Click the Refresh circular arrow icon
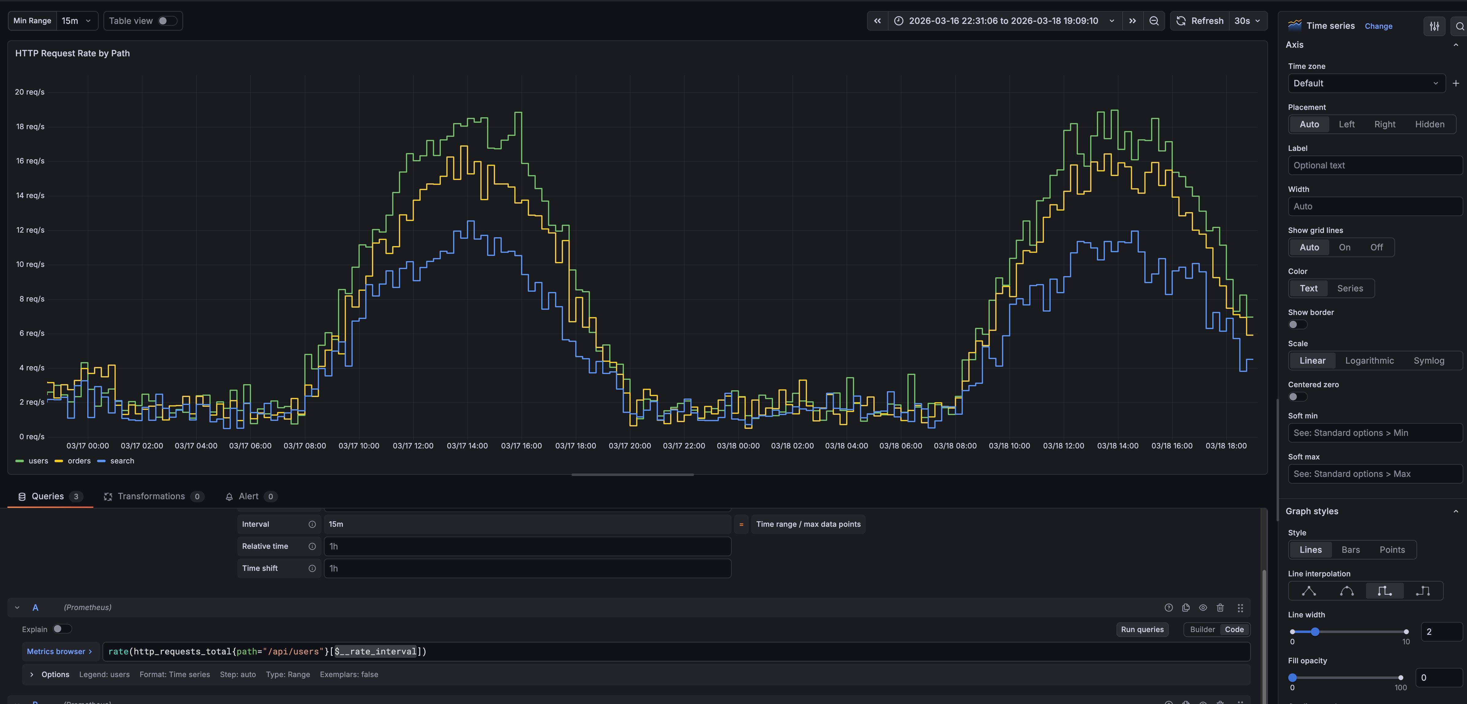Image resolution: width=1467 pixels, height=704 pixels. 1181,21
